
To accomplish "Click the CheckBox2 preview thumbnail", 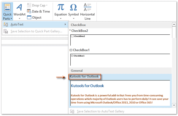I will point(120,40).
